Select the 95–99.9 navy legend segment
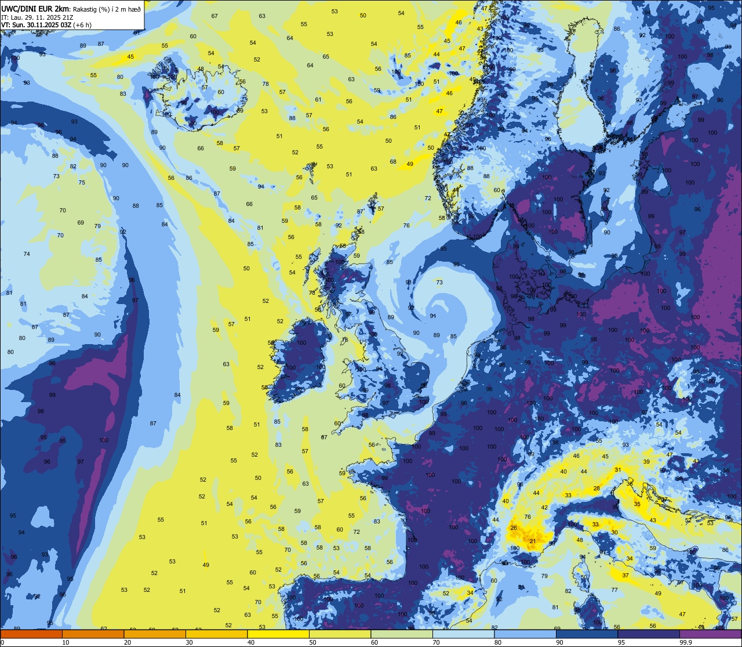The image size is (742, 647). [x=649, y=634]
